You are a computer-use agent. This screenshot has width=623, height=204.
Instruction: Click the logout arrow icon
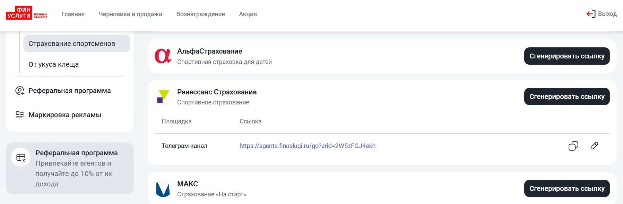(591, 14)
